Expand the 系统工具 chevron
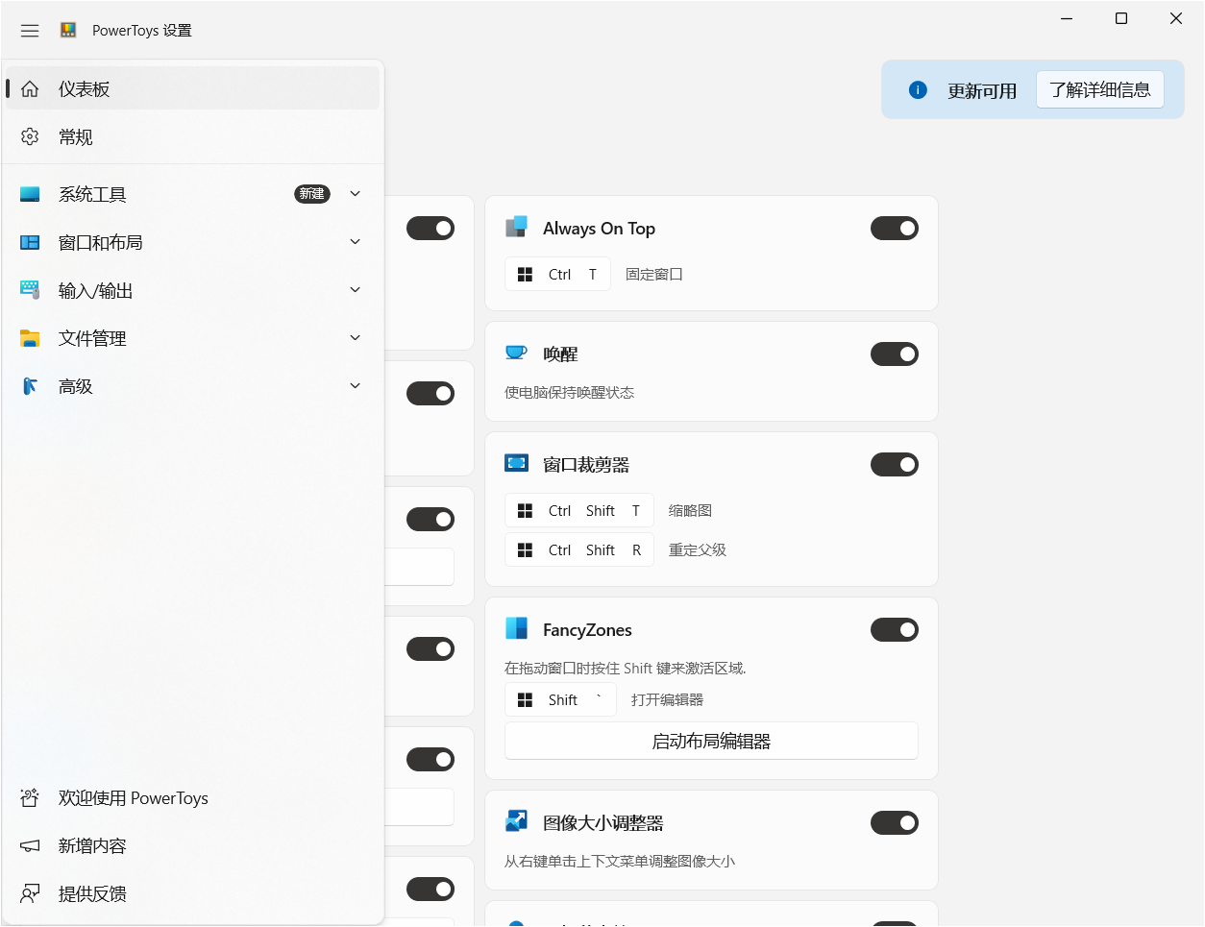 tap(356, 194)
